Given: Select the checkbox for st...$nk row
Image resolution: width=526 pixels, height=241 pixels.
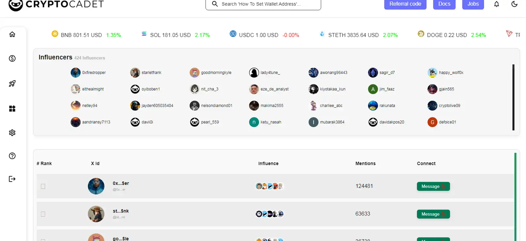Looking at the screenshot, I should (43, 214).
